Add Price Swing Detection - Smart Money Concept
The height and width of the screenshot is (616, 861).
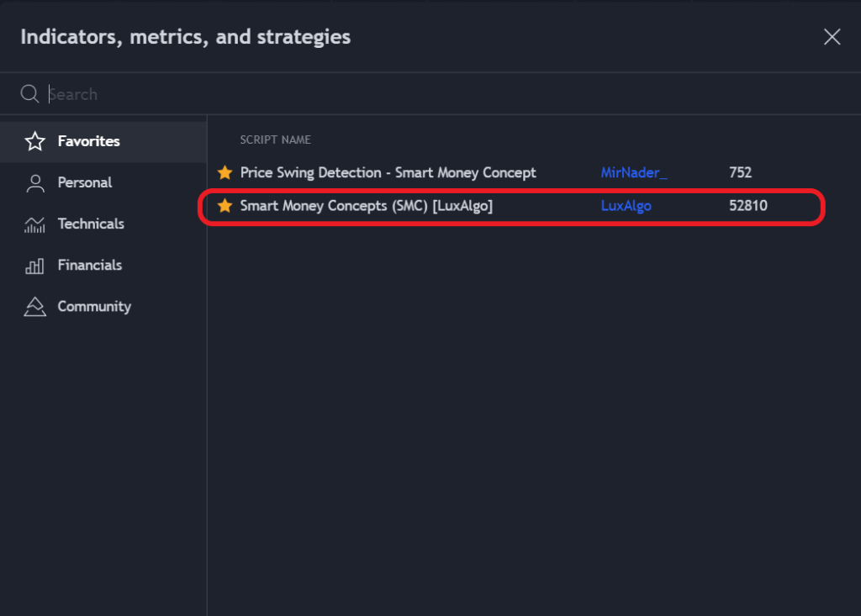[388, 173]
